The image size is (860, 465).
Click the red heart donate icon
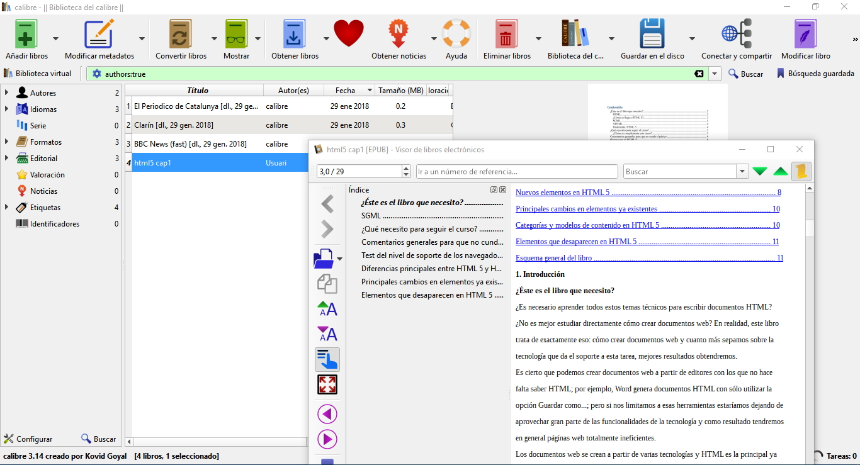pyautogui.click(x=349, y=33)
